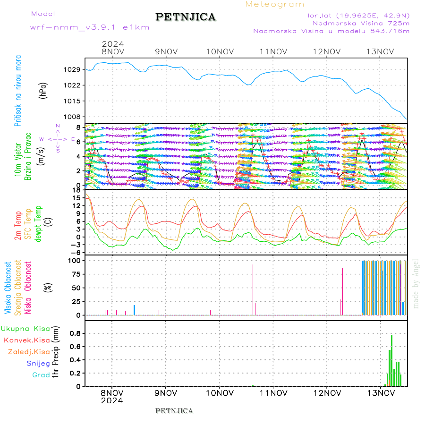425x425 pixels.
Task: Click the 'Snijeg' legend entry
Action: point(38,364)
